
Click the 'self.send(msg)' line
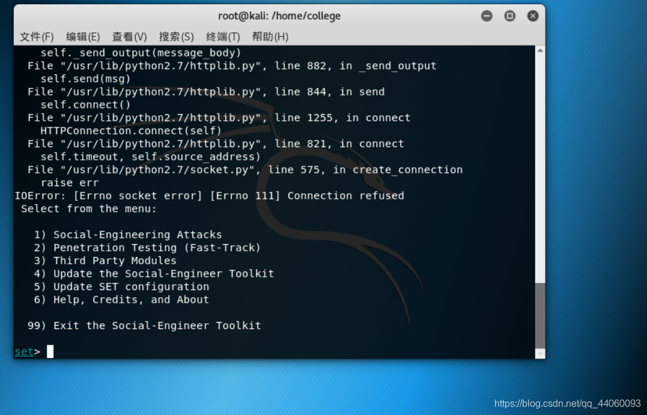pos(85,79)
